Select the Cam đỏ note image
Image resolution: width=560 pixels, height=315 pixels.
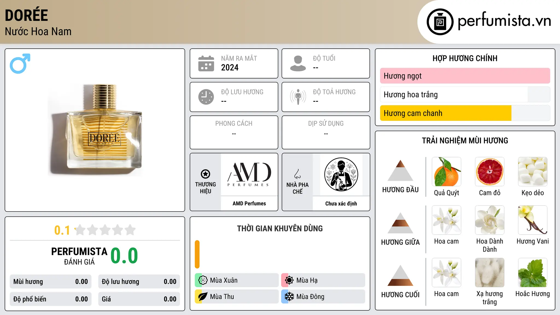pyautogui.click(x=490, y=172)
